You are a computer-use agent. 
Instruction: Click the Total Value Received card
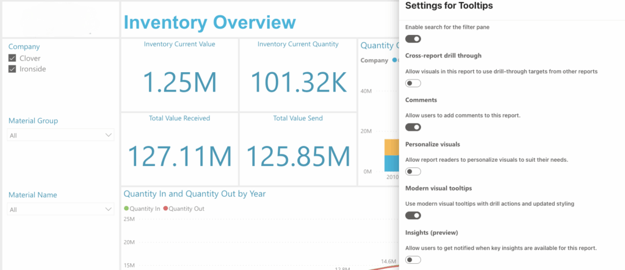pos(179,148)
